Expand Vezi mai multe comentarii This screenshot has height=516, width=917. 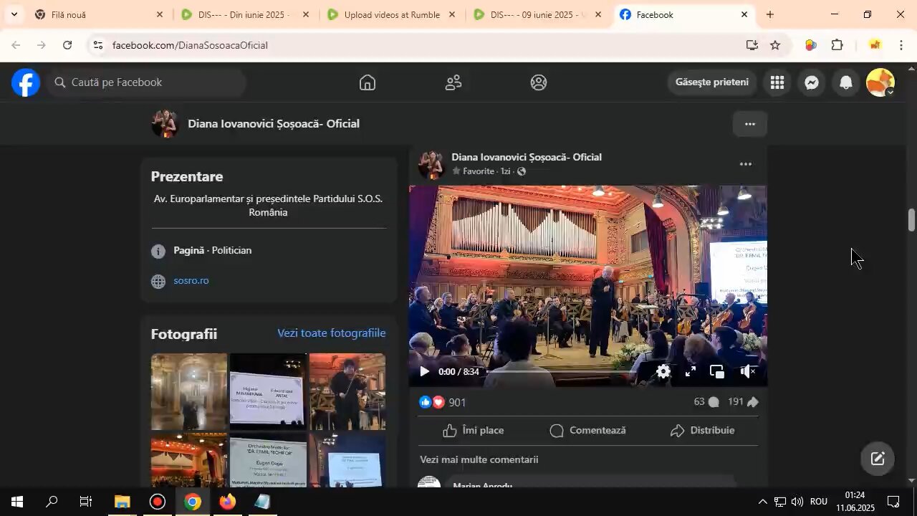coord(479,459)
